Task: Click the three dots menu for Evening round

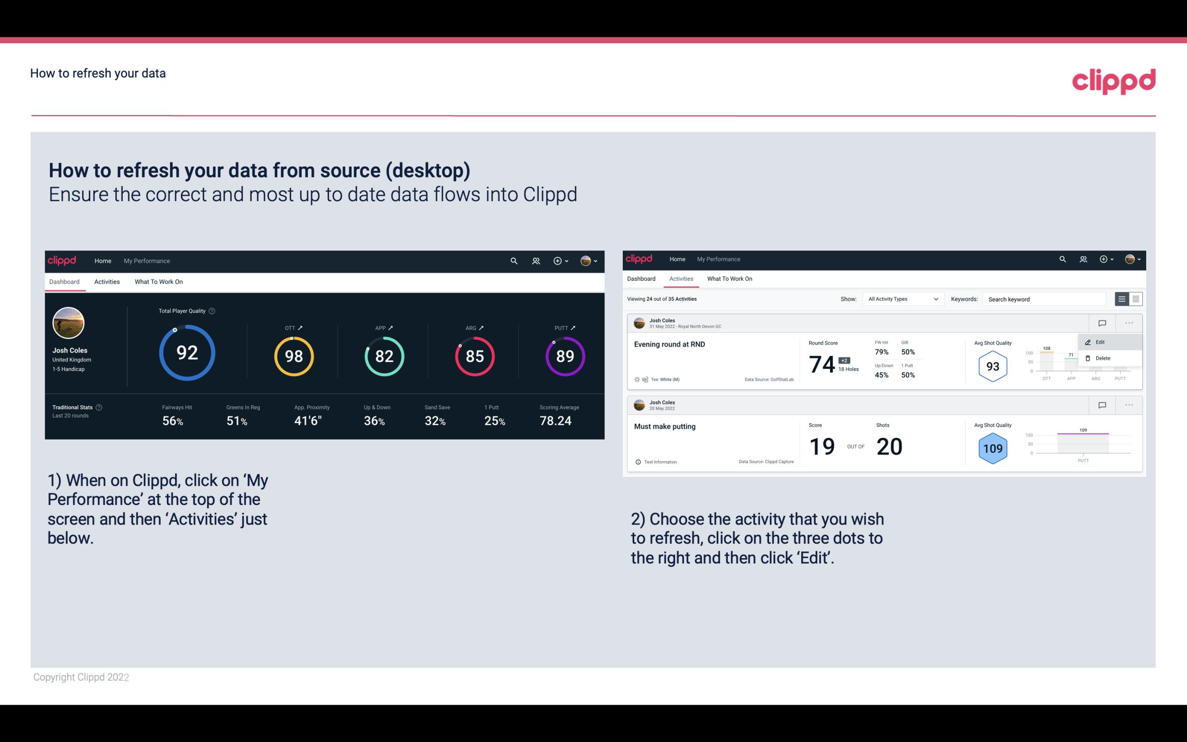Action: (1128, 322)
